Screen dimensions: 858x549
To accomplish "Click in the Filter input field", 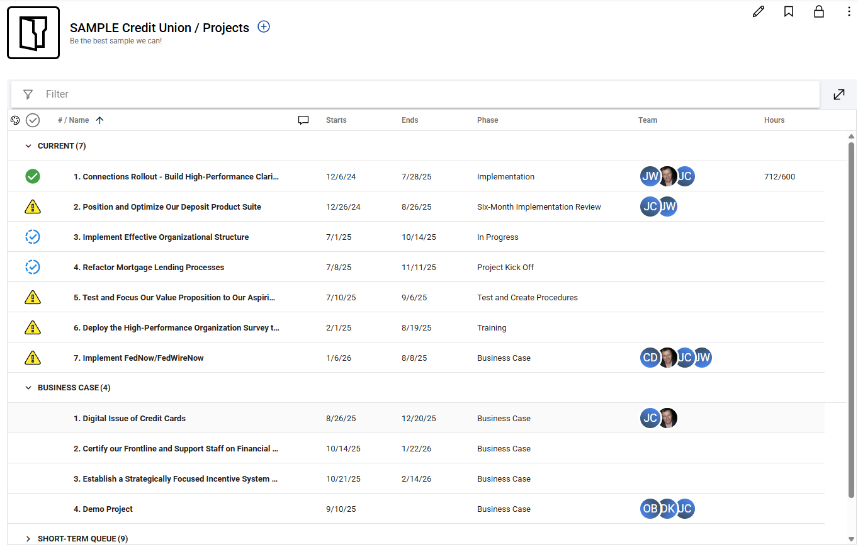I will (415, 94).
